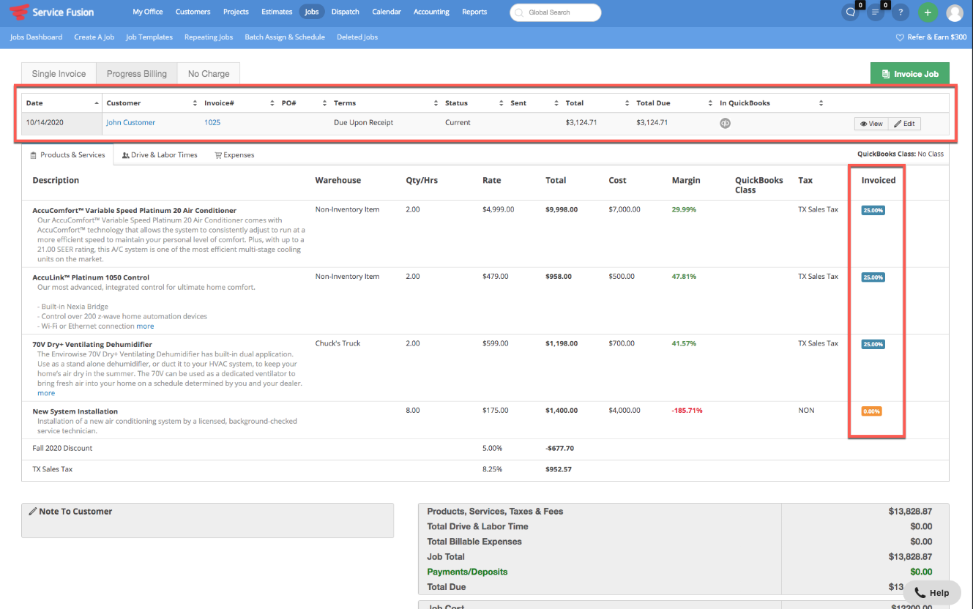The width and height of the screenshot is (973, 609).
Task: Open the user profile avatar
Action: [x=955, y=12]
